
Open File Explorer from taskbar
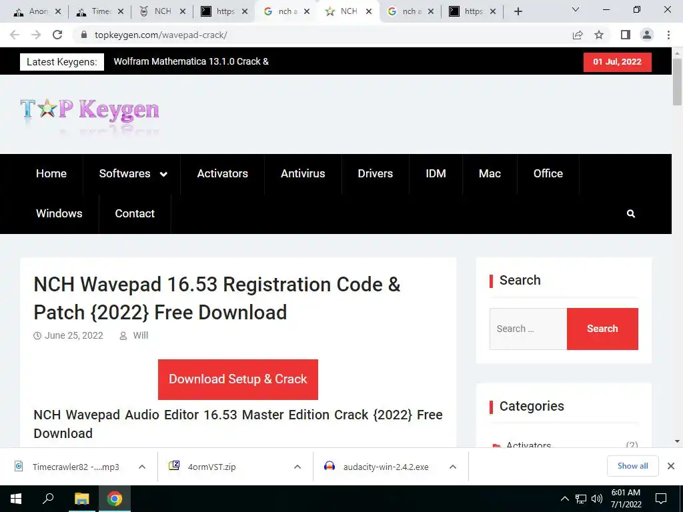click(81, 499)
